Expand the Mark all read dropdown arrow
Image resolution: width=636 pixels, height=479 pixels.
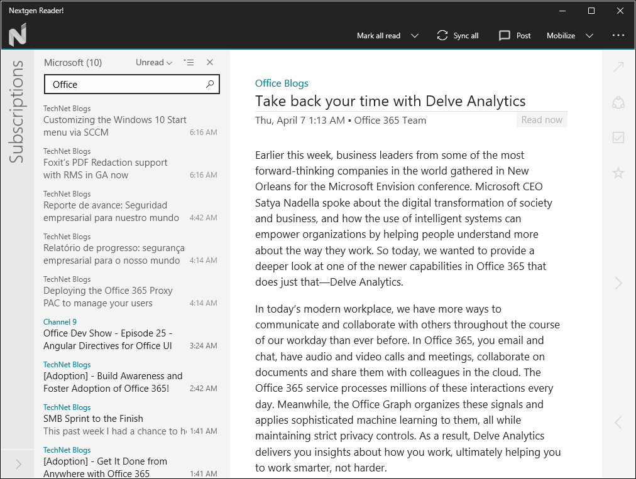415,36
